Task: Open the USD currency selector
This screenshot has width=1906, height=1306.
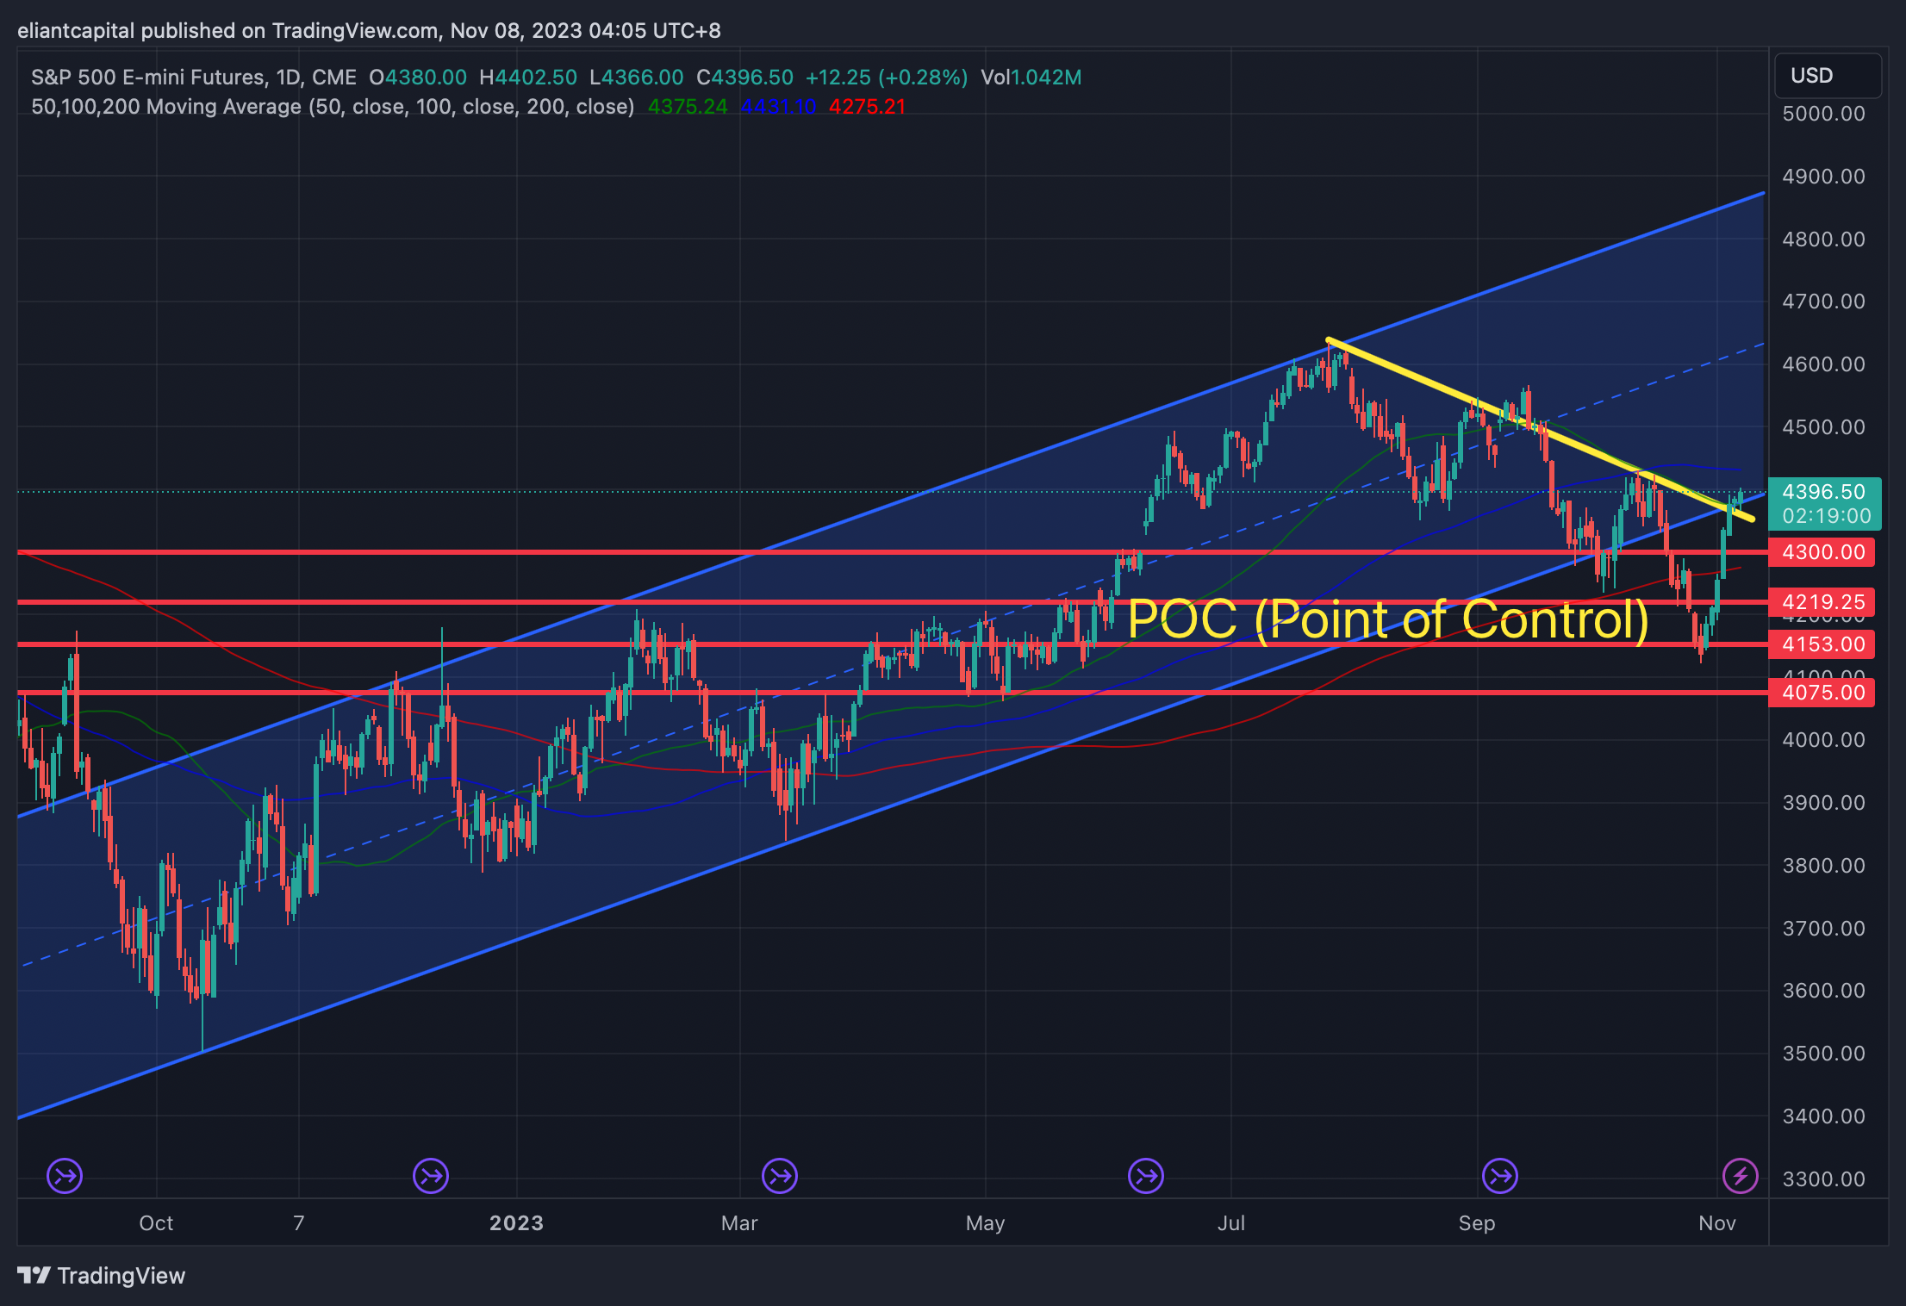Action: pos(1827,76)
